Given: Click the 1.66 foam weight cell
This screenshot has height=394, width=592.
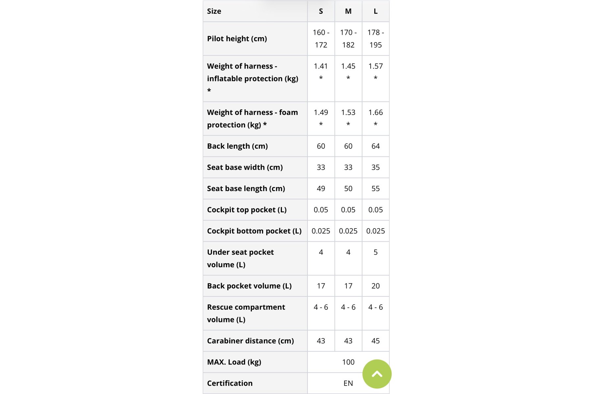Looking at the screenshot, I should [x=376, y=119].
